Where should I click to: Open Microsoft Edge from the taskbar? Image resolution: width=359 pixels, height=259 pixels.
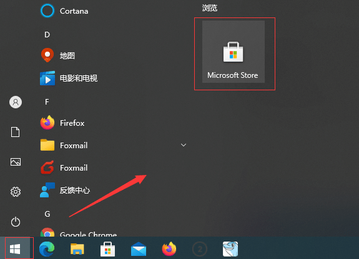[47, 249]
